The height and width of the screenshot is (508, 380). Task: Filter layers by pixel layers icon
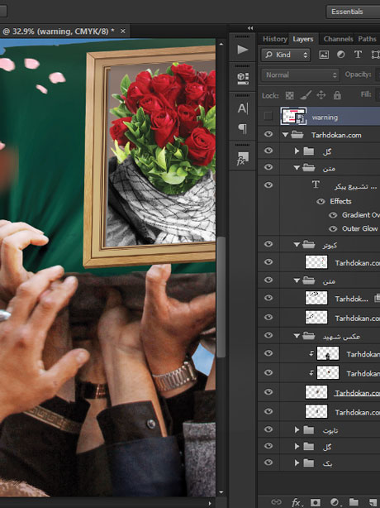tap(324, 55)
